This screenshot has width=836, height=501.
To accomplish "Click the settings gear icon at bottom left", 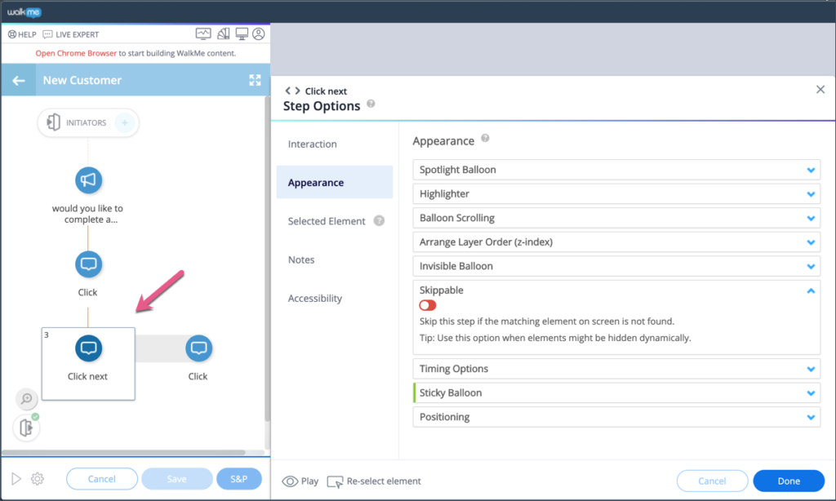I will pyautogui.click(x=37, y=479).
